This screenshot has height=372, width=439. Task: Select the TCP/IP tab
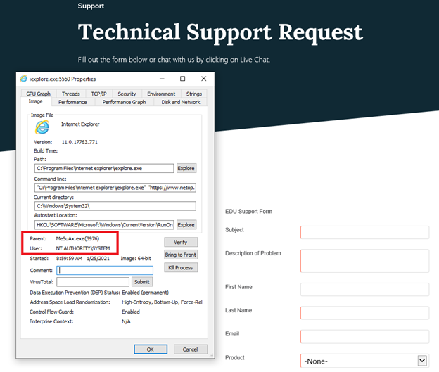[98, 94]
